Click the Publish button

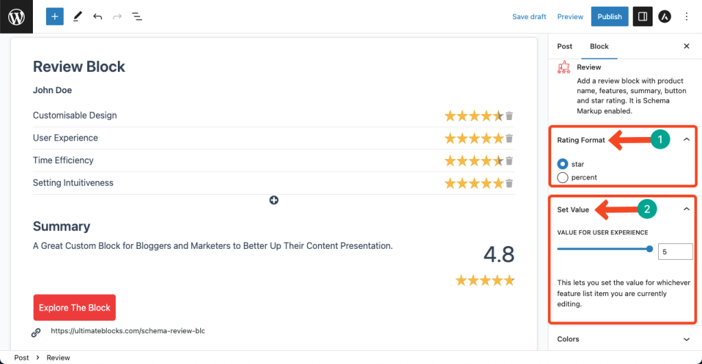point(609,16)
